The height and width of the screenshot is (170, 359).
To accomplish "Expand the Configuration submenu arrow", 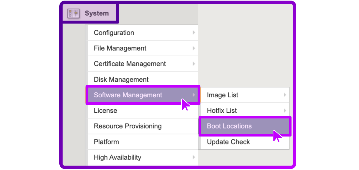I will (194, 33).
